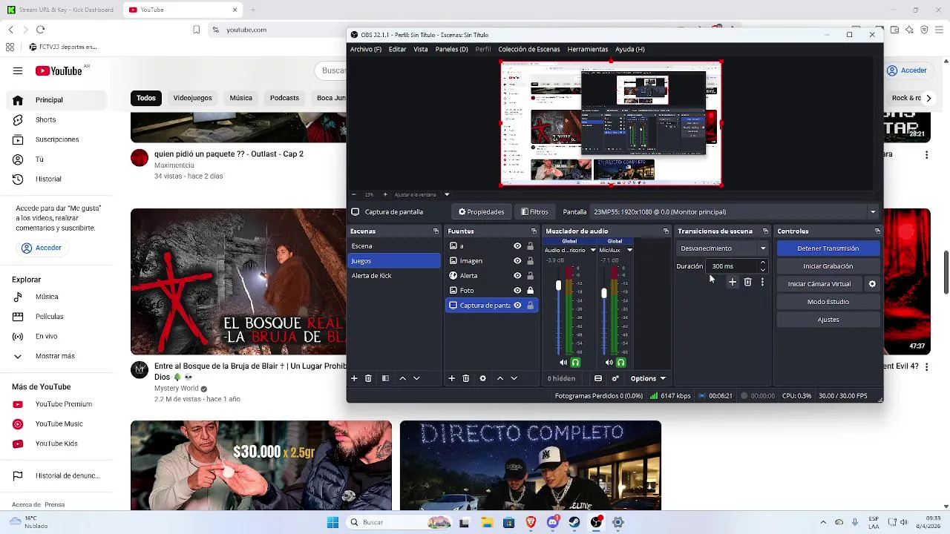Open OBS Archivo menu
950x534 pixels.
click(x=365, y=49)
